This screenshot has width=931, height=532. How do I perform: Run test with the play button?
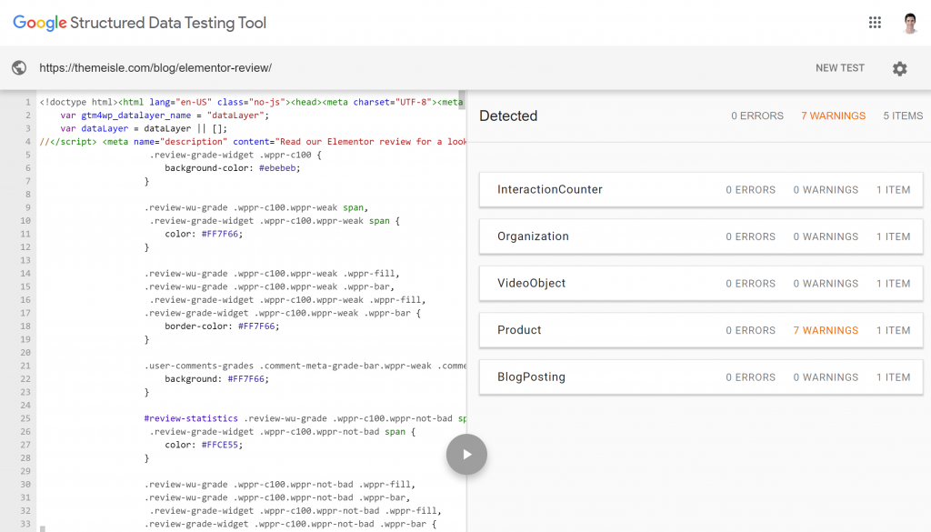[466, 454]
